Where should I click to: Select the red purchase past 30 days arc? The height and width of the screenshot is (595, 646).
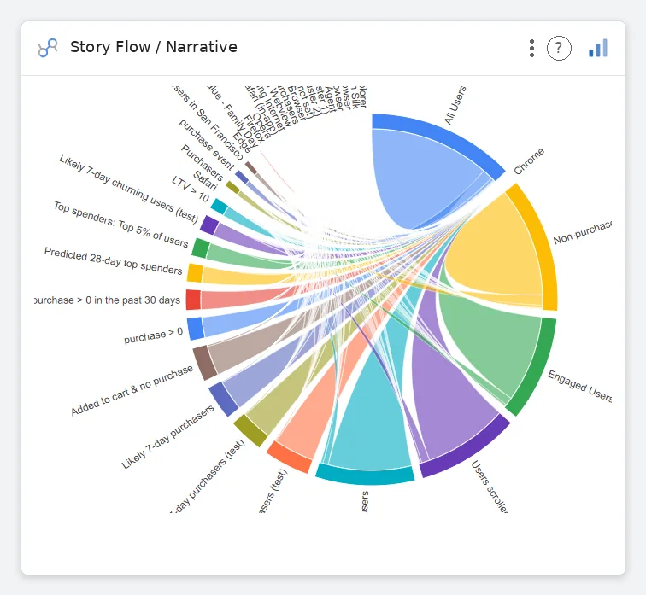(x=193, y=300)
